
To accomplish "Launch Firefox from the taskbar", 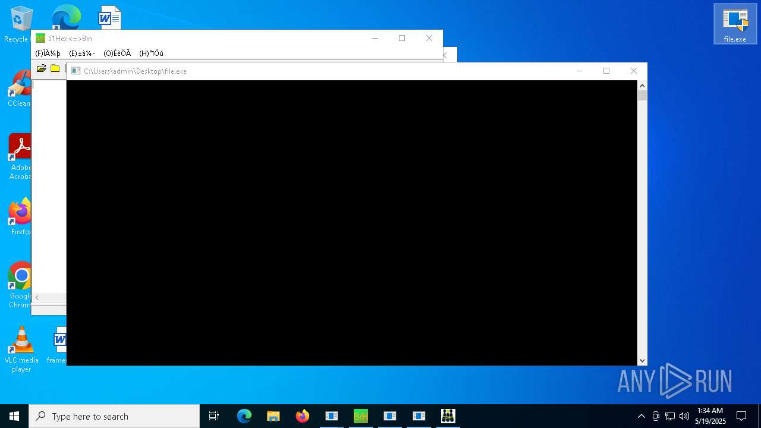I will (x=303, y=416).
